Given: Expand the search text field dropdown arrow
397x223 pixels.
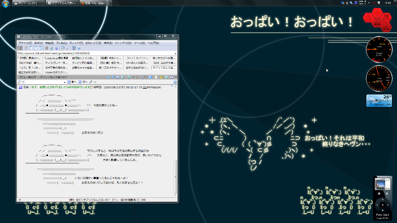Looking at the screenshot, I should [65, 82].
